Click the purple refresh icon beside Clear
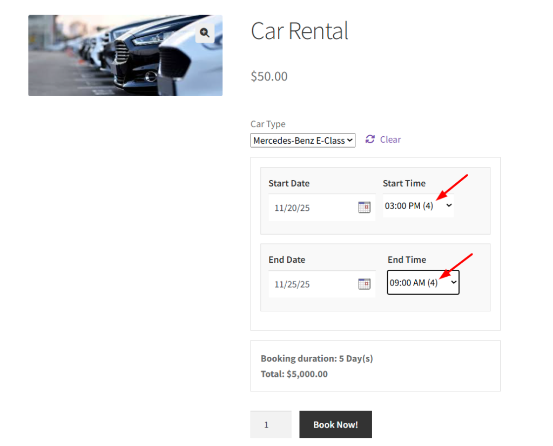The image size is (553, 446). [x=370, y=139]
